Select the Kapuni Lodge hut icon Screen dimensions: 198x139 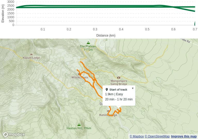31,54
